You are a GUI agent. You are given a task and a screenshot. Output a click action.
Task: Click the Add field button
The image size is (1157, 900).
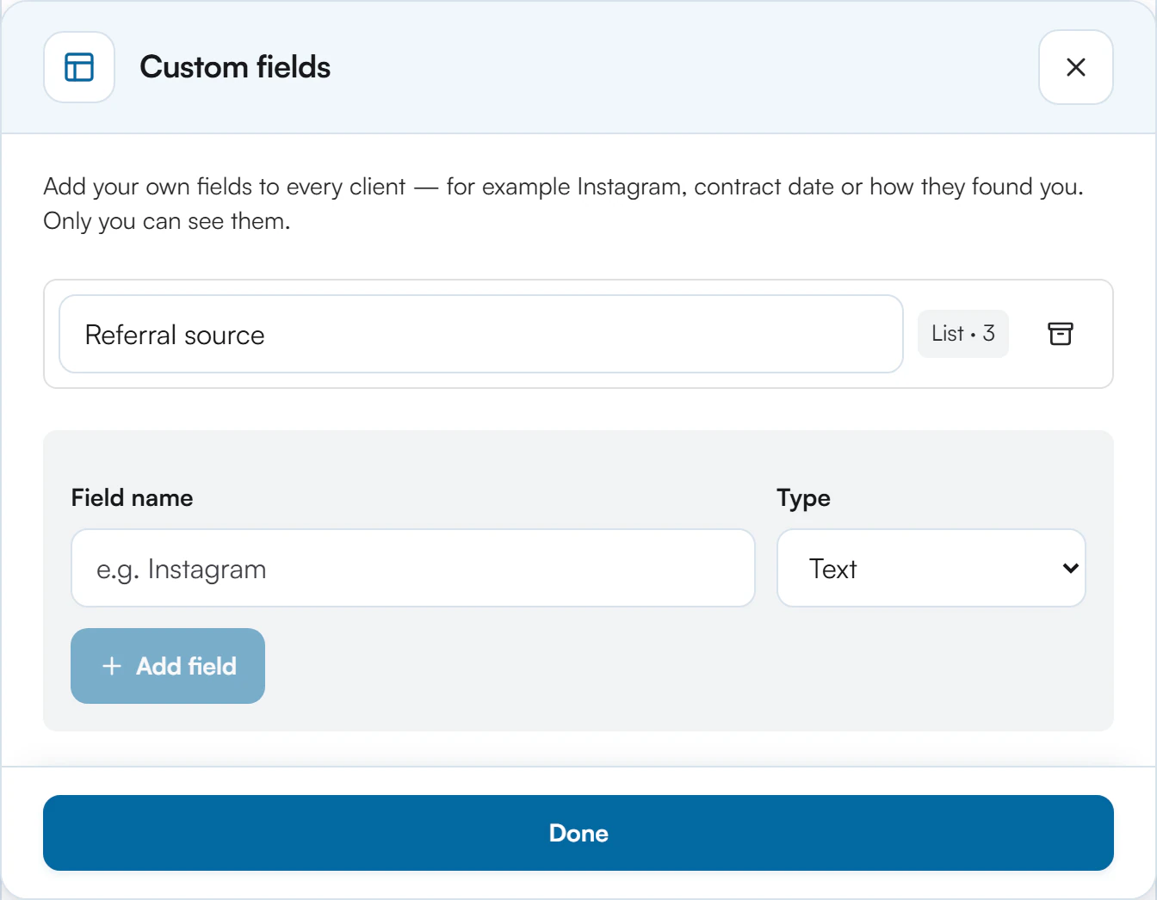click(x=168, y=666)
